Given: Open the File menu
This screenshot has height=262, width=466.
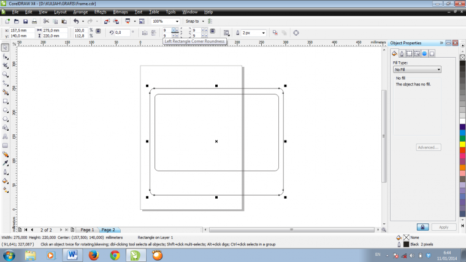Looking at the screenshot, I should (x=15, y=12).
